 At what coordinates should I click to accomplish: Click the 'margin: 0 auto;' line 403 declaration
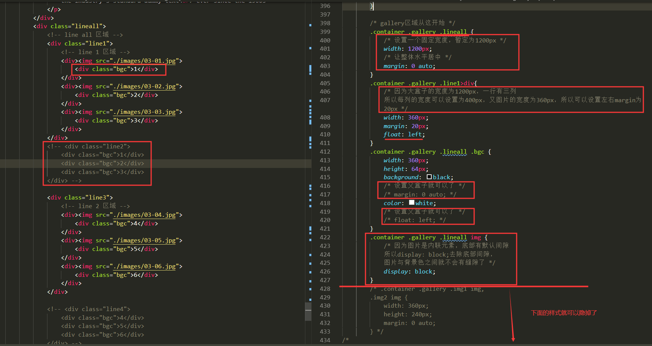tap(409, 66)
